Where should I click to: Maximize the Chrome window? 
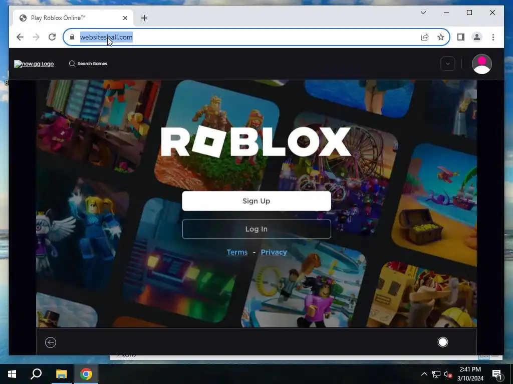pyautogui.click(x=469, y=12)
